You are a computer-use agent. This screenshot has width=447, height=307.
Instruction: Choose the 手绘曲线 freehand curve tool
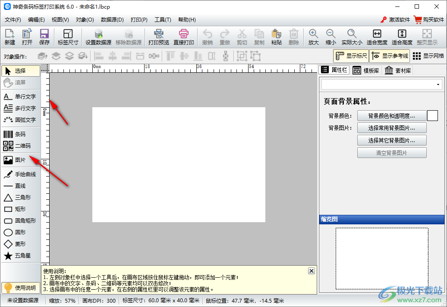[x=21, y=174]
